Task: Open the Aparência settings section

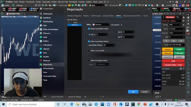Action: point(47,18)
